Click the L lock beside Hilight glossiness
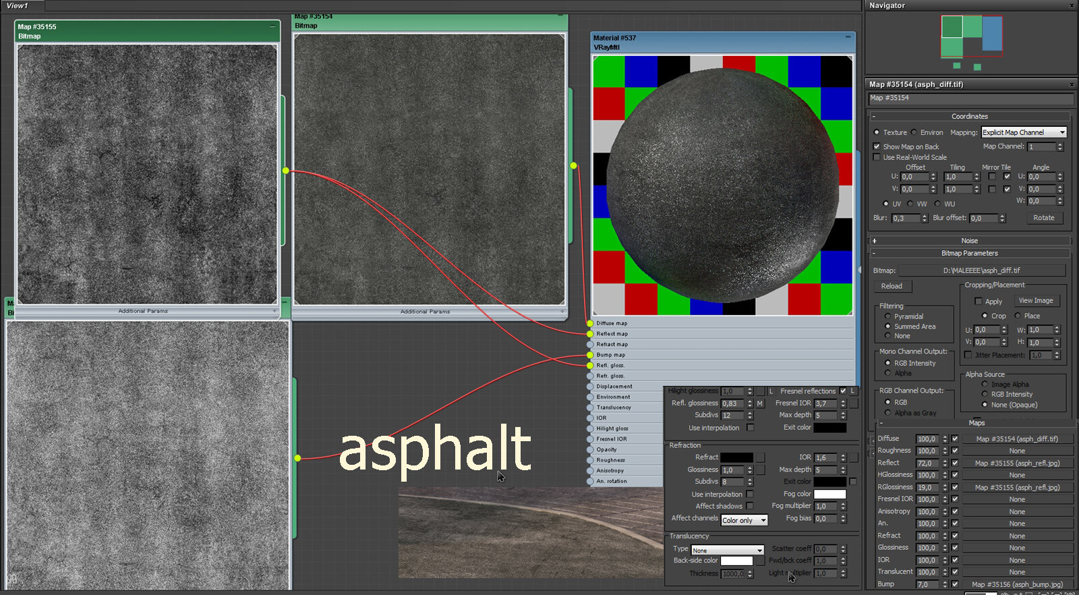Image resolution: width=1079 pixels, height=595 pixels. coord(771,391)
